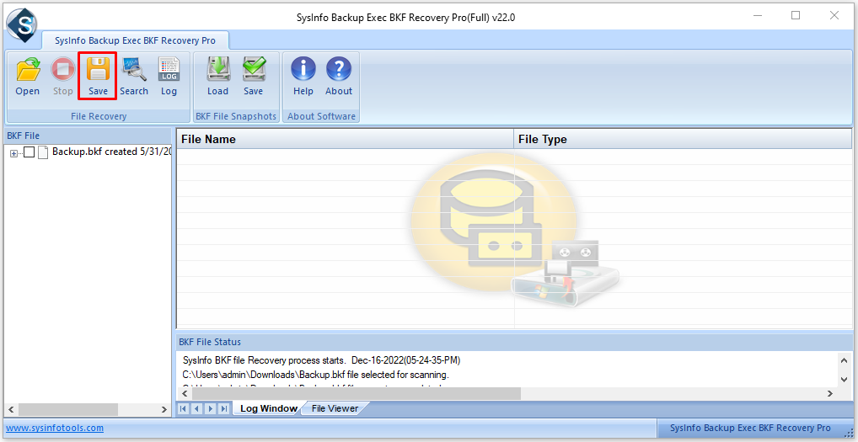Maximize the application window
This screenshot has width=858, height=442.
tap(796, 16)
